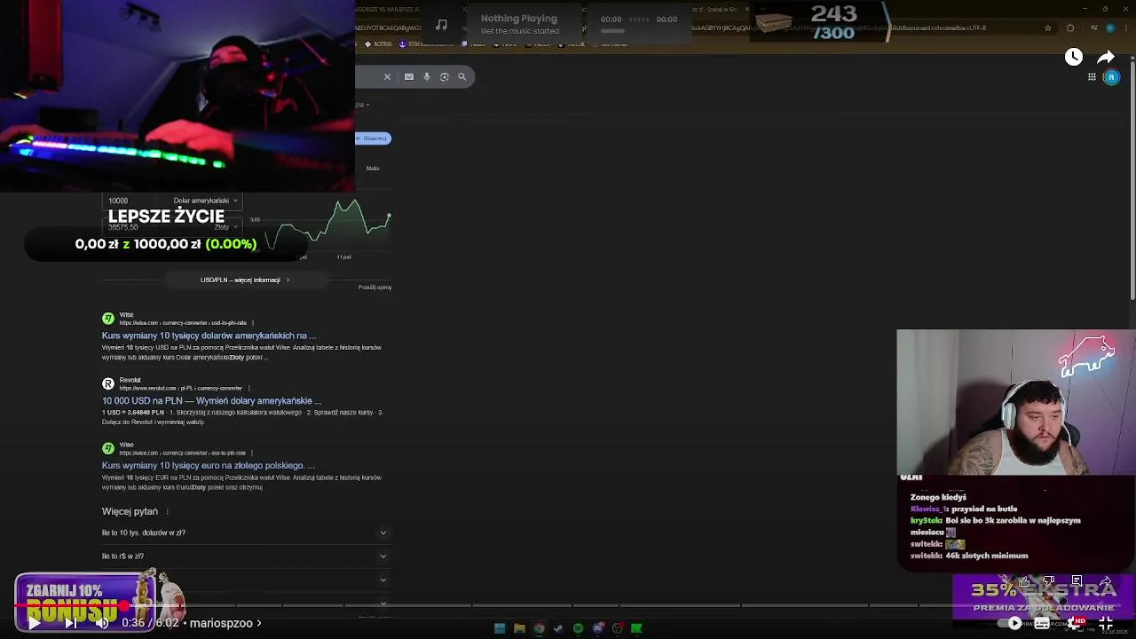The width and height of the screenshot is (1136, 639).
Task: Expand question Ile to r$ w zł?
Action: pyautogui.click(x=245, y=556)
